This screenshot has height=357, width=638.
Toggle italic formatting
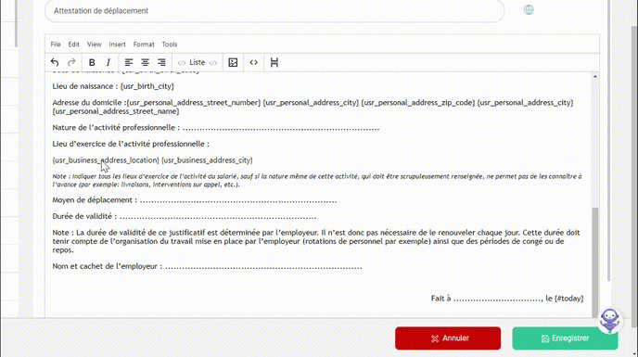[x=108, y=62]
